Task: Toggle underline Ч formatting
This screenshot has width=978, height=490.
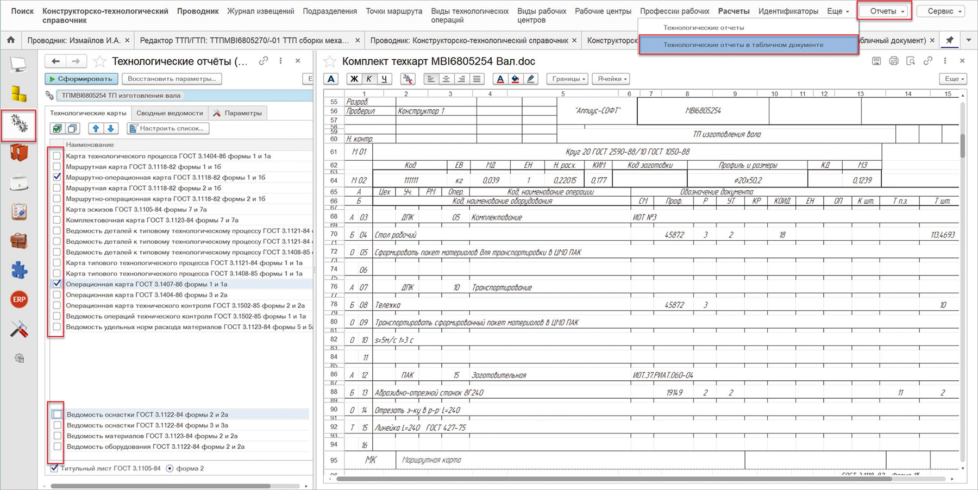Action: pyautogui.click(x=384, y=79)
